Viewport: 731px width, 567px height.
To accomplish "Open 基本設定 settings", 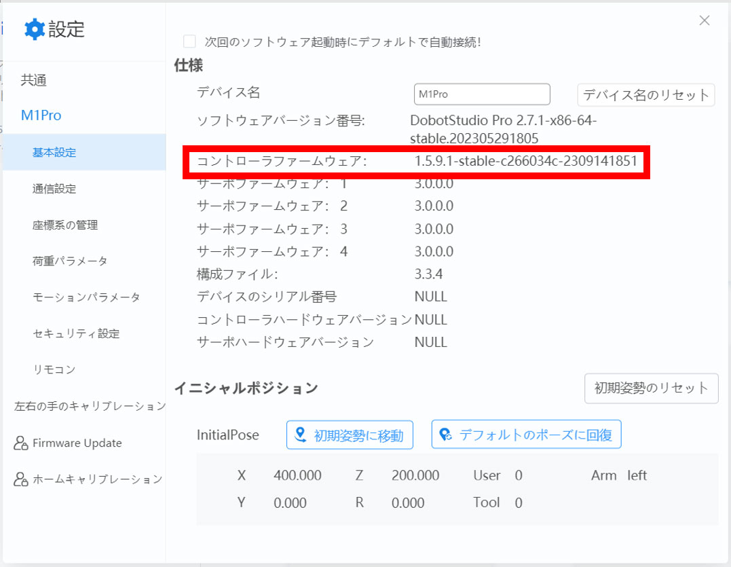I will [x=54, y=152].
